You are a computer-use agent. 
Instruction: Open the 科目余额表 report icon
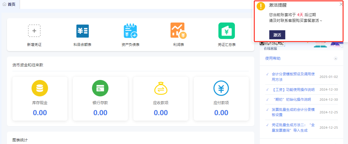pyautogui.click(x=82, y=31)
